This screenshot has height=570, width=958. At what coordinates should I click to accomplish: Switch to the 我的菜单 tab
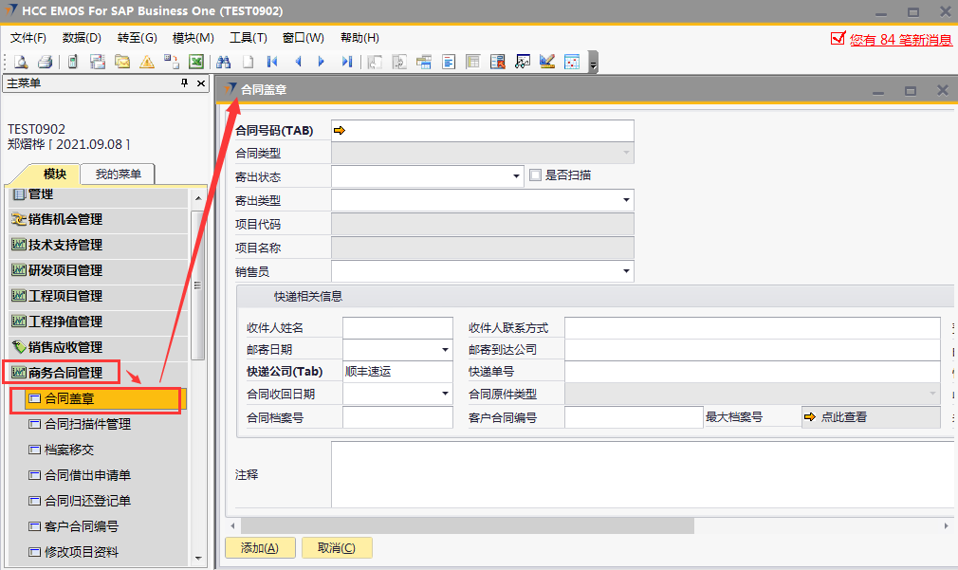(117, 175)
